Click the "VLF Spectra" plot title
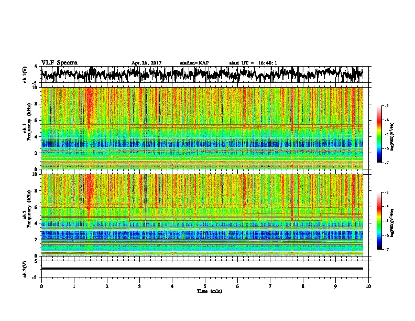 pyautogui.click(x=59, y=62)
